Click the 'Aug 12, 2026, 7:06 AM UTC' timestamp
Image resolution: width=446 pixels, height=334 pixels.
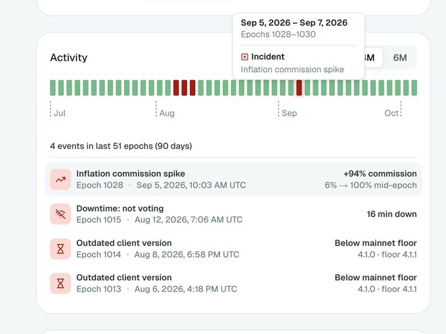pyautogui.click(x=189, y=220)
